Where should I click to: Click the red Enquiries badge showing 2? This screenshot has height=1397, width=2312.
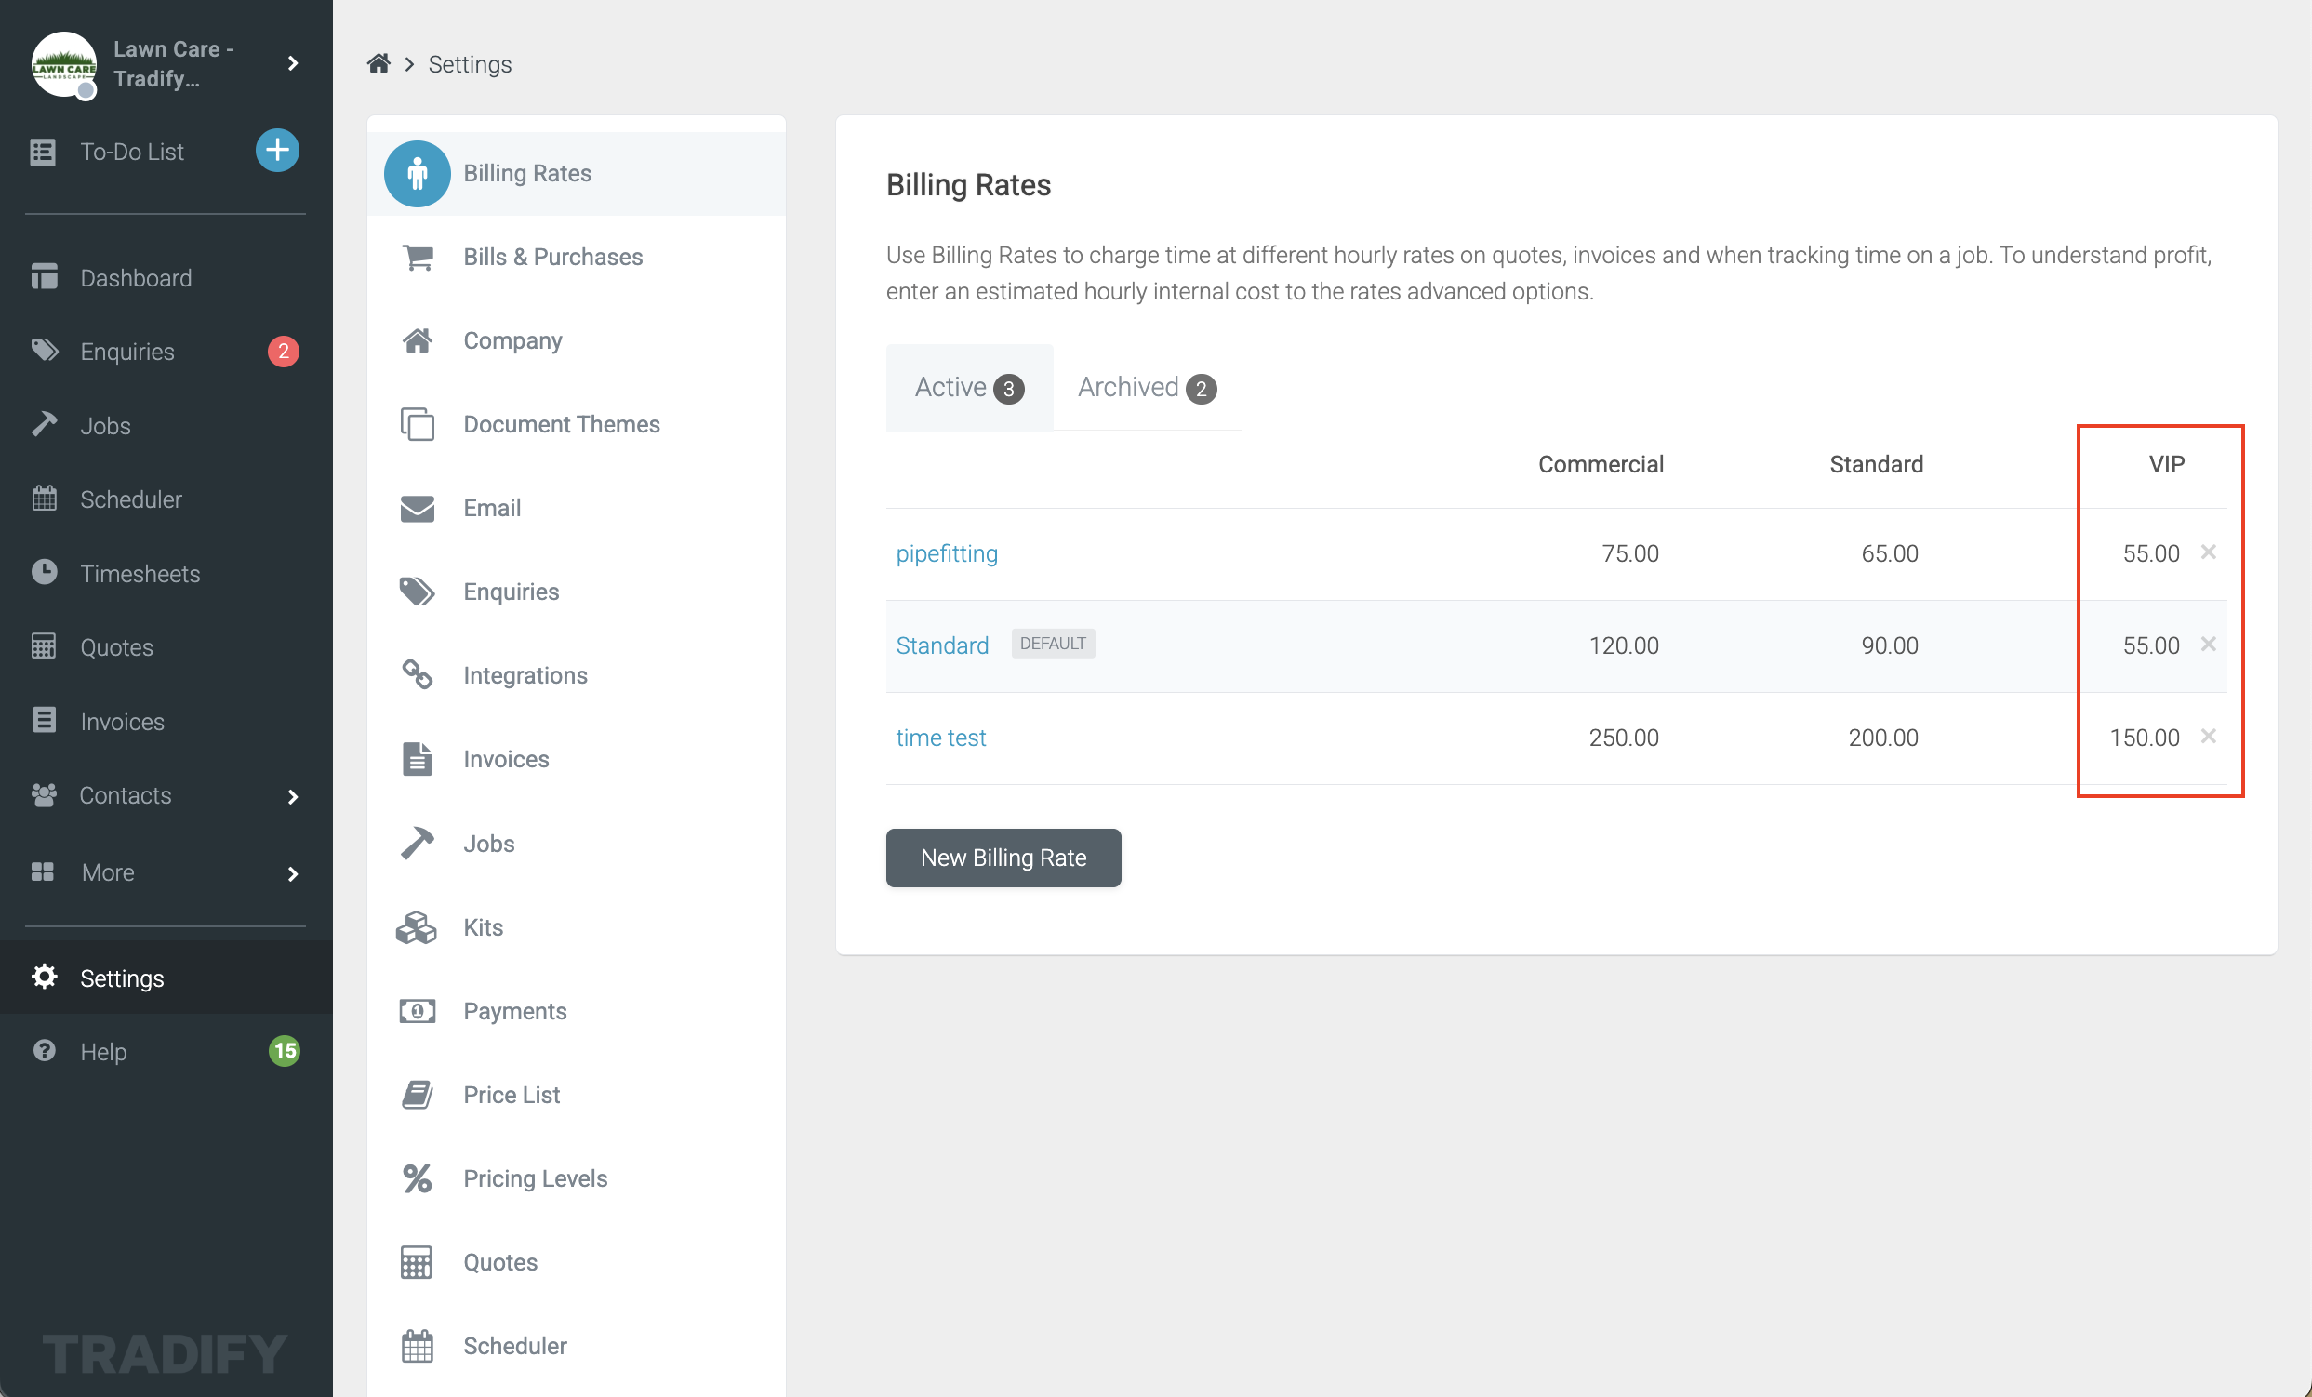point(284,351)
